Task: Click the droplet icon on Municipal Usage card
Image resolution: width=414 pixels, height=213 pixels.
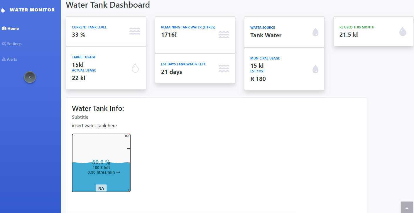Action: pos(315,69)
